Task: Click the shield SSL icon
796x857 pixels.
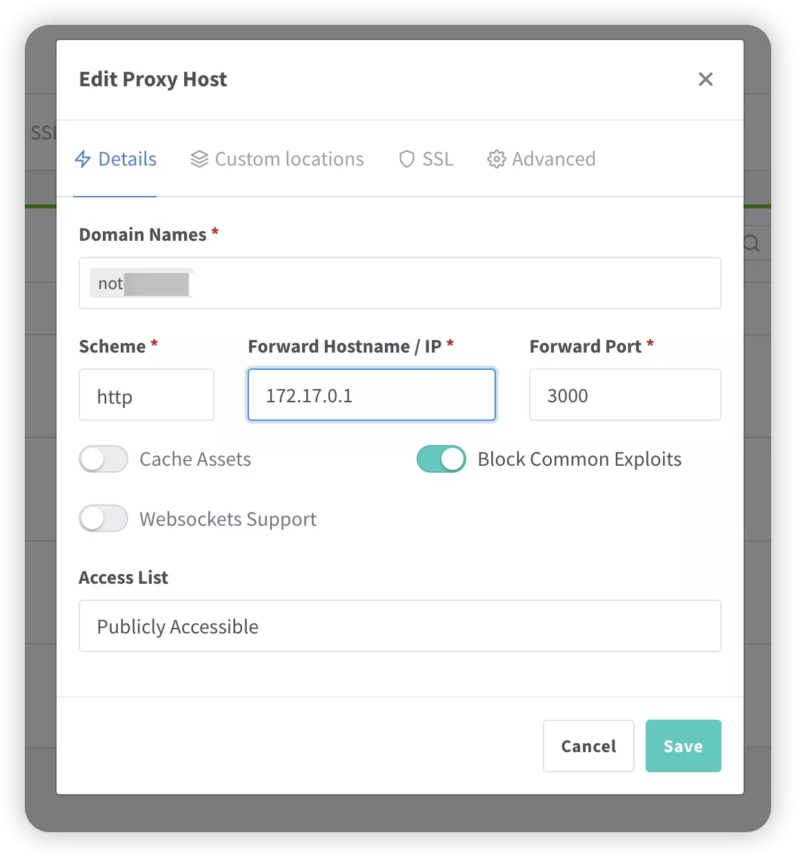Action: tap(407, 159)
